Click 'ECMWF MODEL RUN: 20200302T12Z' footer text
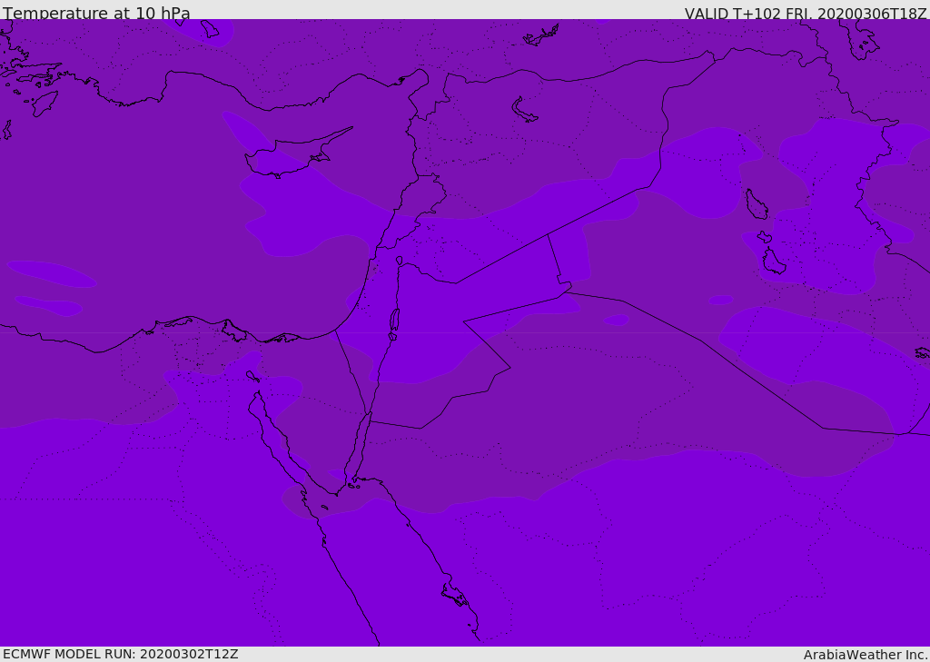 [x=121, y=654]
